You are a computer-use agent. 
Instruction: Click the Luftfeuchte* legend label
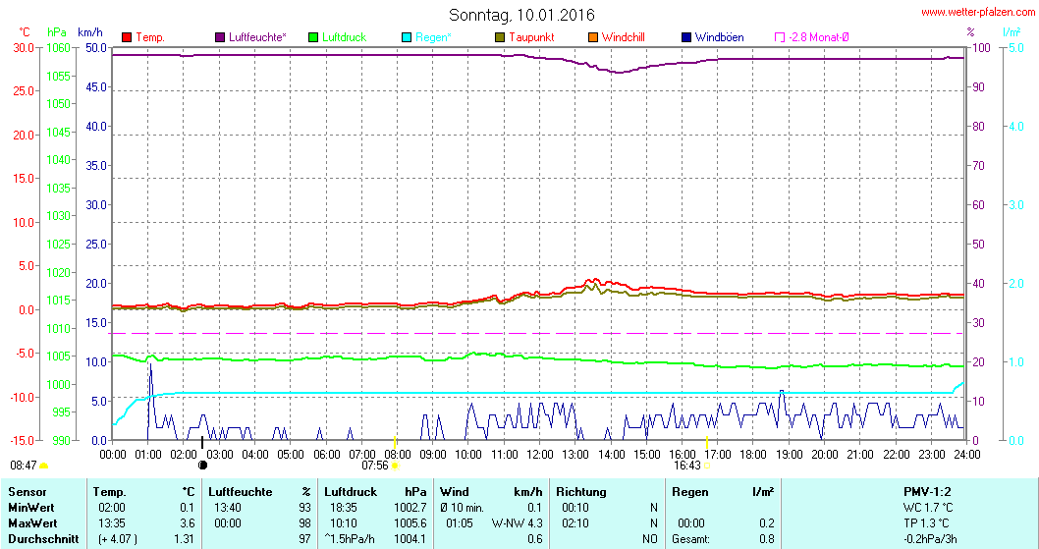click(257, 37)
